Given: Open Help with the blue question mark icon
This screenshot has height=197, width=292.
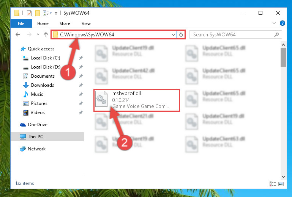Looking at the screenshot, I should tap(282, 23).
